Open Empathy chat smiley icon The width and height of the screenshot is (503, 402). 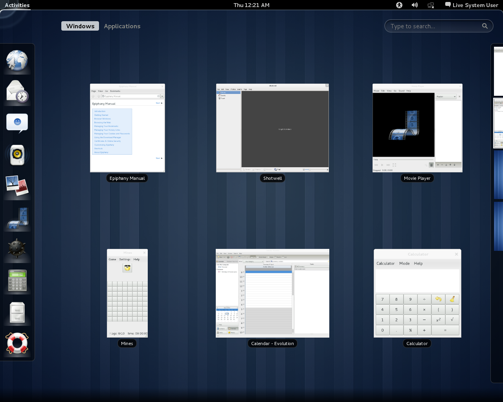point(17,123)
